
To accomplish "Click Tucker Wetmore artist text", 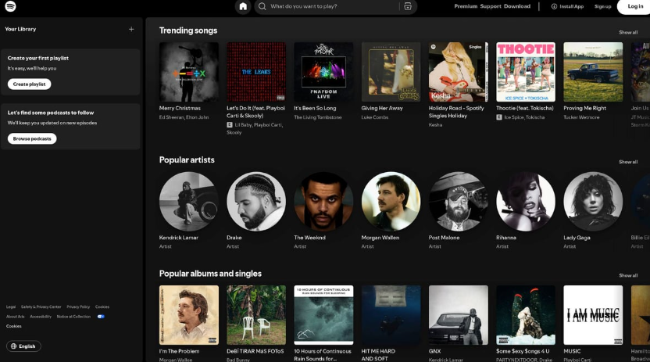I will (581, 117).
